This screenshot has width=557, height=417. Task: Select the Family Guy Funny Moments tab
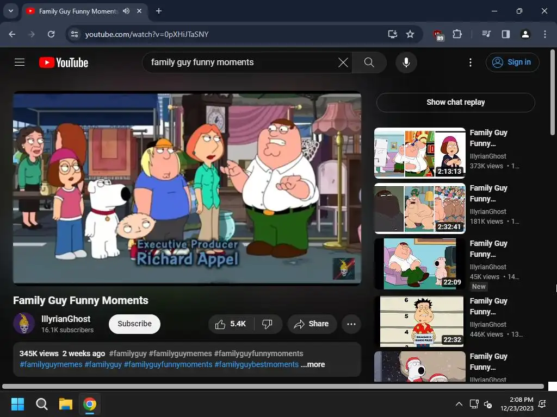pyautogui.click(x=78, y=11)
